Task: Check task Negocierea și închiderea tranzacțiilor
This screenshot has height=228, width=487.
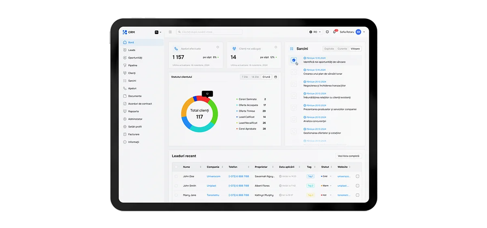Action: (294, 84)
